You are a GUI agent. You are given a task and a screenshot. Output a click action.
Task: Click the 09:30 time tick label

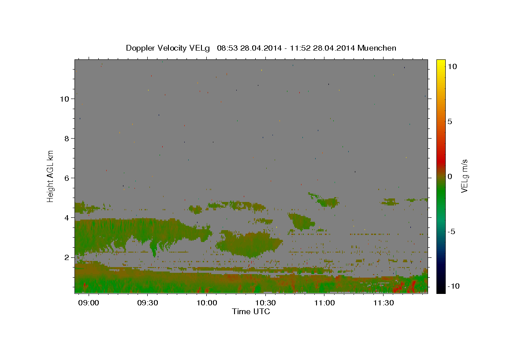tap(148, 303)
